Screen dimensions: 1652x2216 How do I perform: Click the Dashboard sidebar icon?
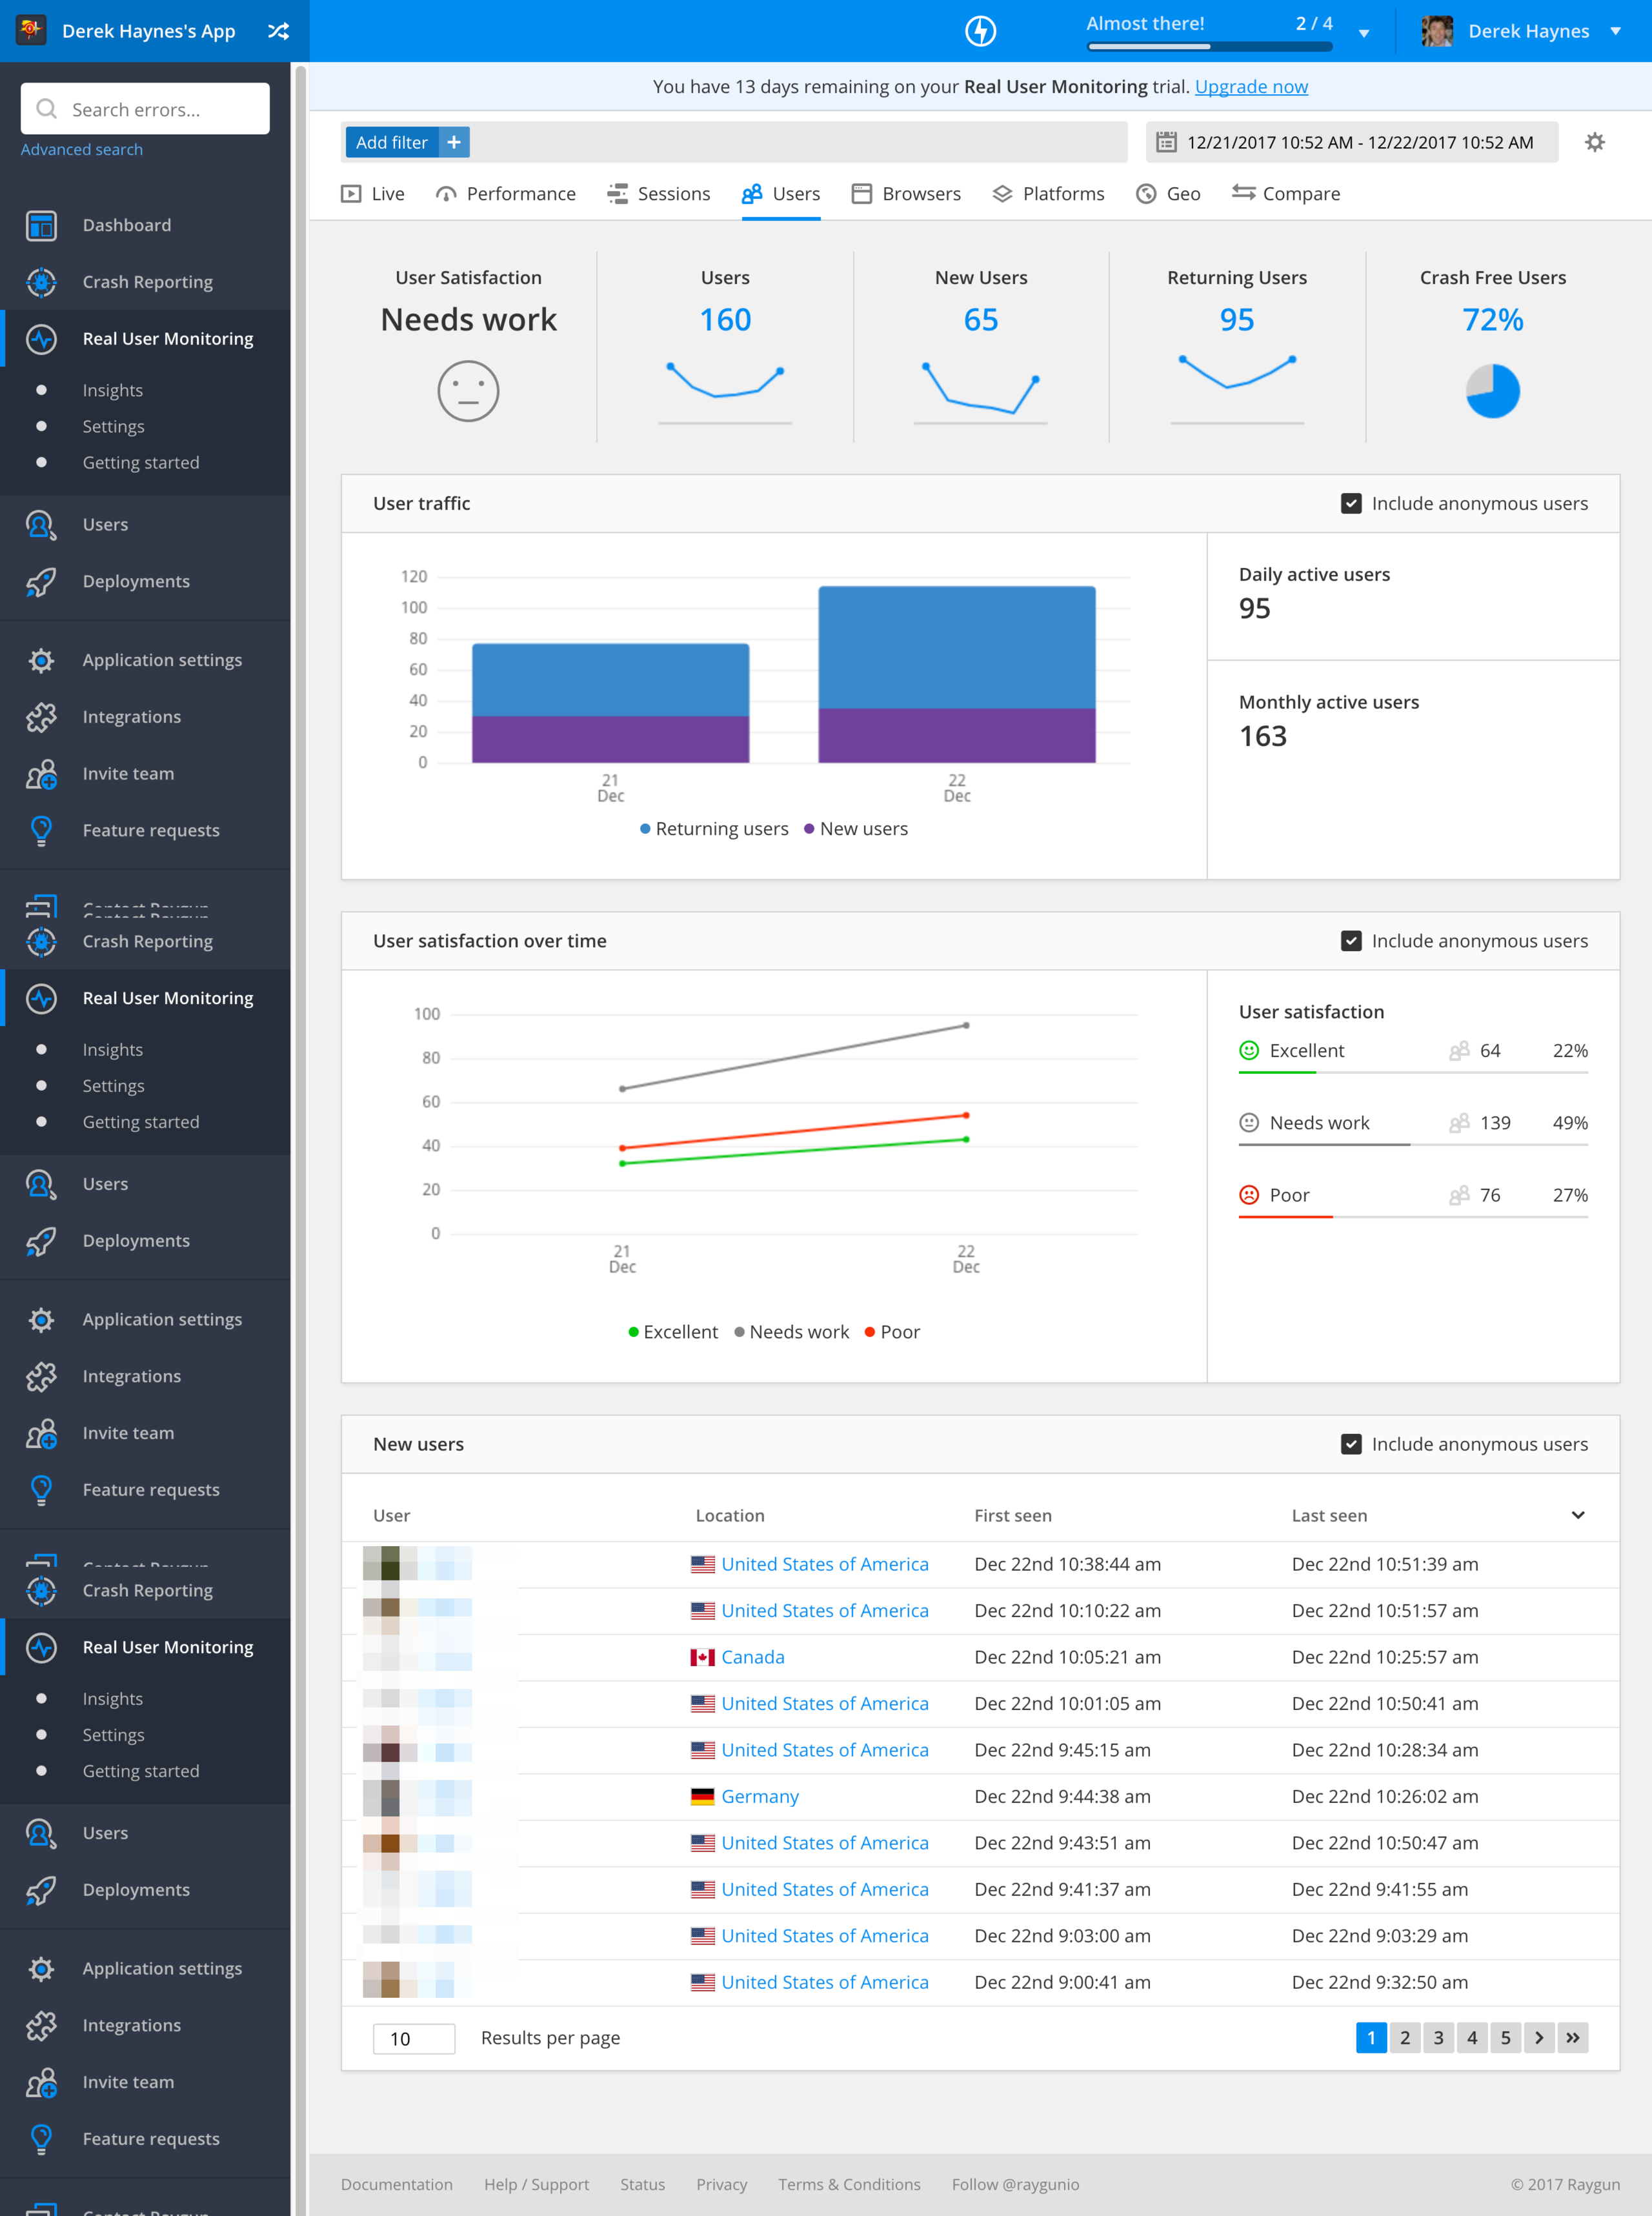[x=41, y=225]
